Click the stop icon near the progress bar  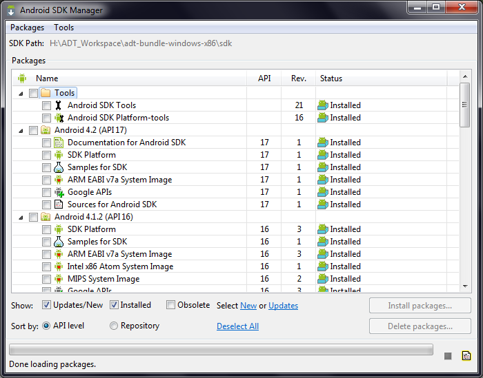(x=448, y=356)
